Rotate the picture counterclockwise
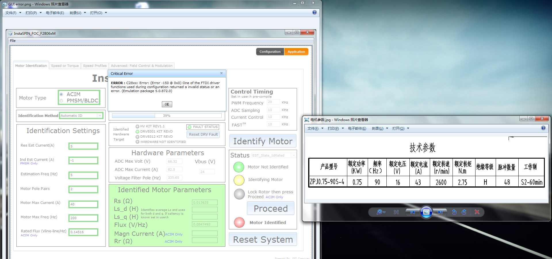Viewport: 552px width, 259px height. (454, 212)
